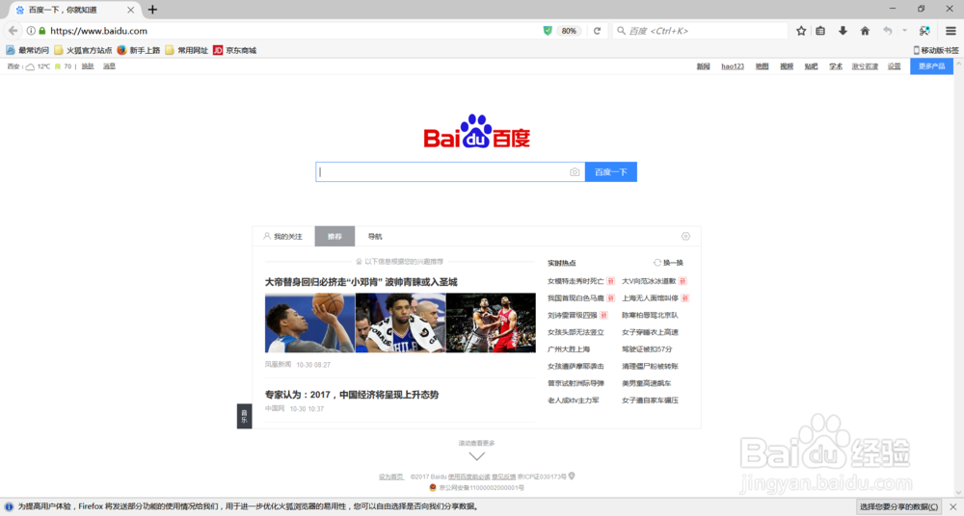Screen dimensions: 964x516
Task: Click the Baidu logo
Action: (476, 131)
